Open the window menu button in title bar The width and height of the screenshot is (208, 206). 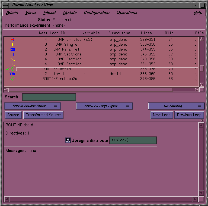(x=6, y=5)
